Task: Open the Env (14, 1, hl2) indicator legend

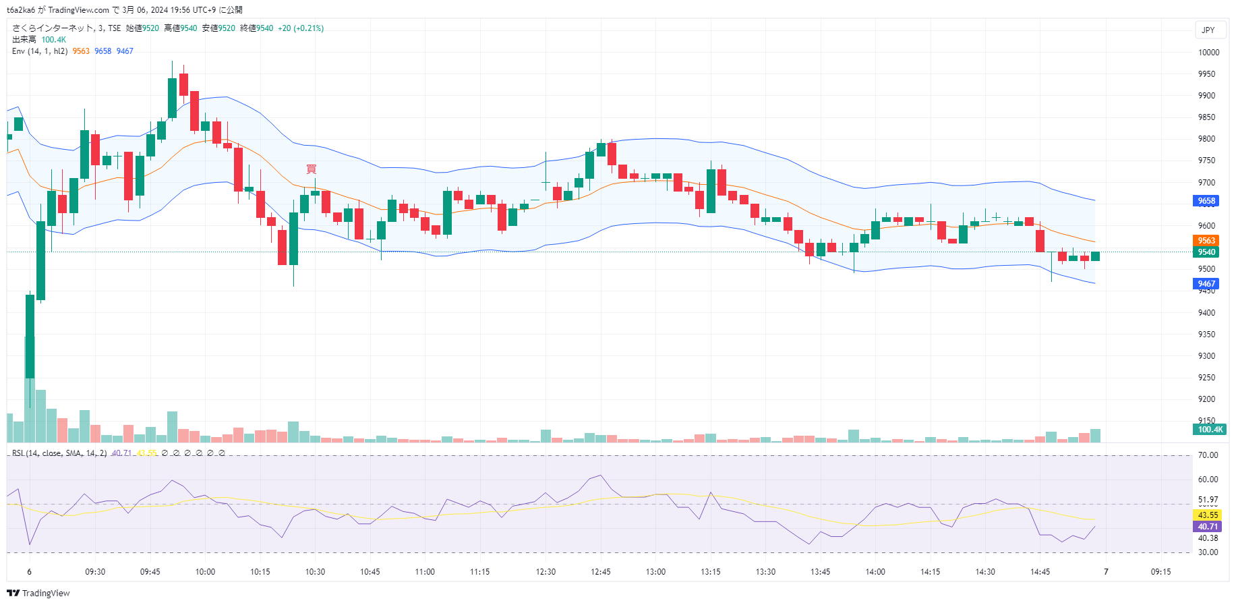Action: click(x=40, y=51)
